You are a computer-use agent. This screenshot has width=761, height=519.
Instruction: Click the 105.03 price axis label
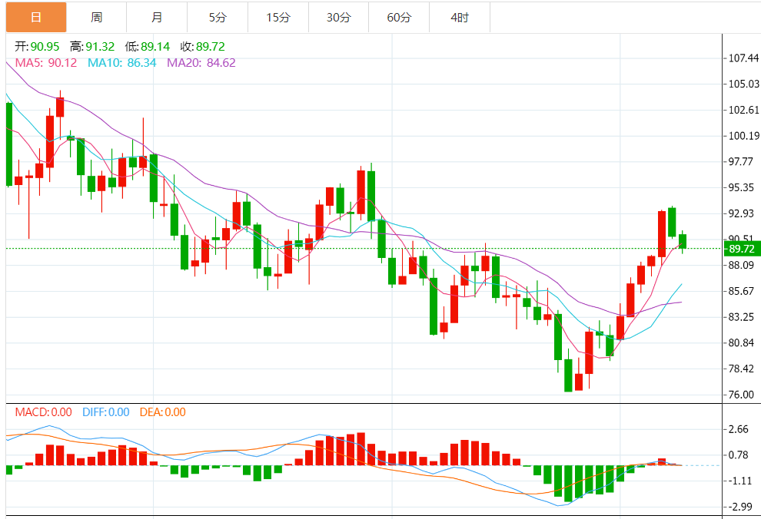[x=743, y=84]
